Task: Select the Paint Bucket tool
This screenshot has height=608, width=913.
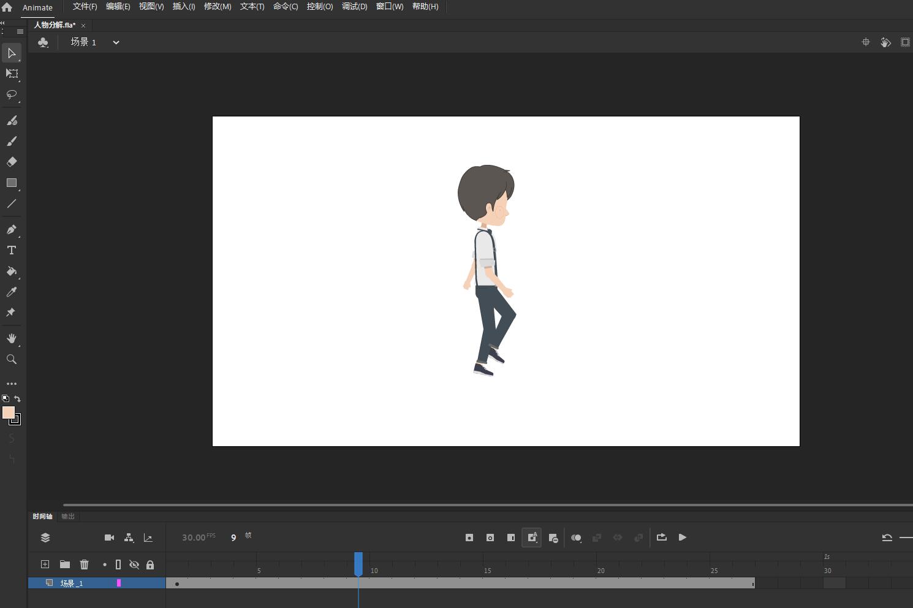Action: [11, 271]
